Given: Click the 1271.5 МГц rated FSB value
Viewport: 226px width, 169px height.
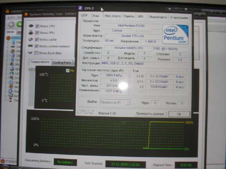Looking at the screenshot, I should pos(114,91).
